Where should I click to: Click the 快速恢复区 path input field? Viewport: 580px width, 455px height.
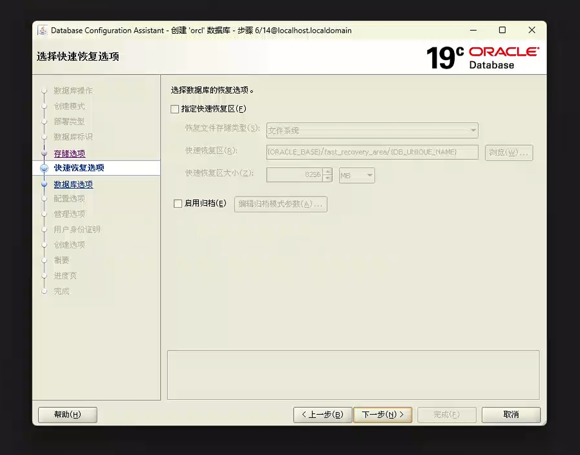coord(372,152)
